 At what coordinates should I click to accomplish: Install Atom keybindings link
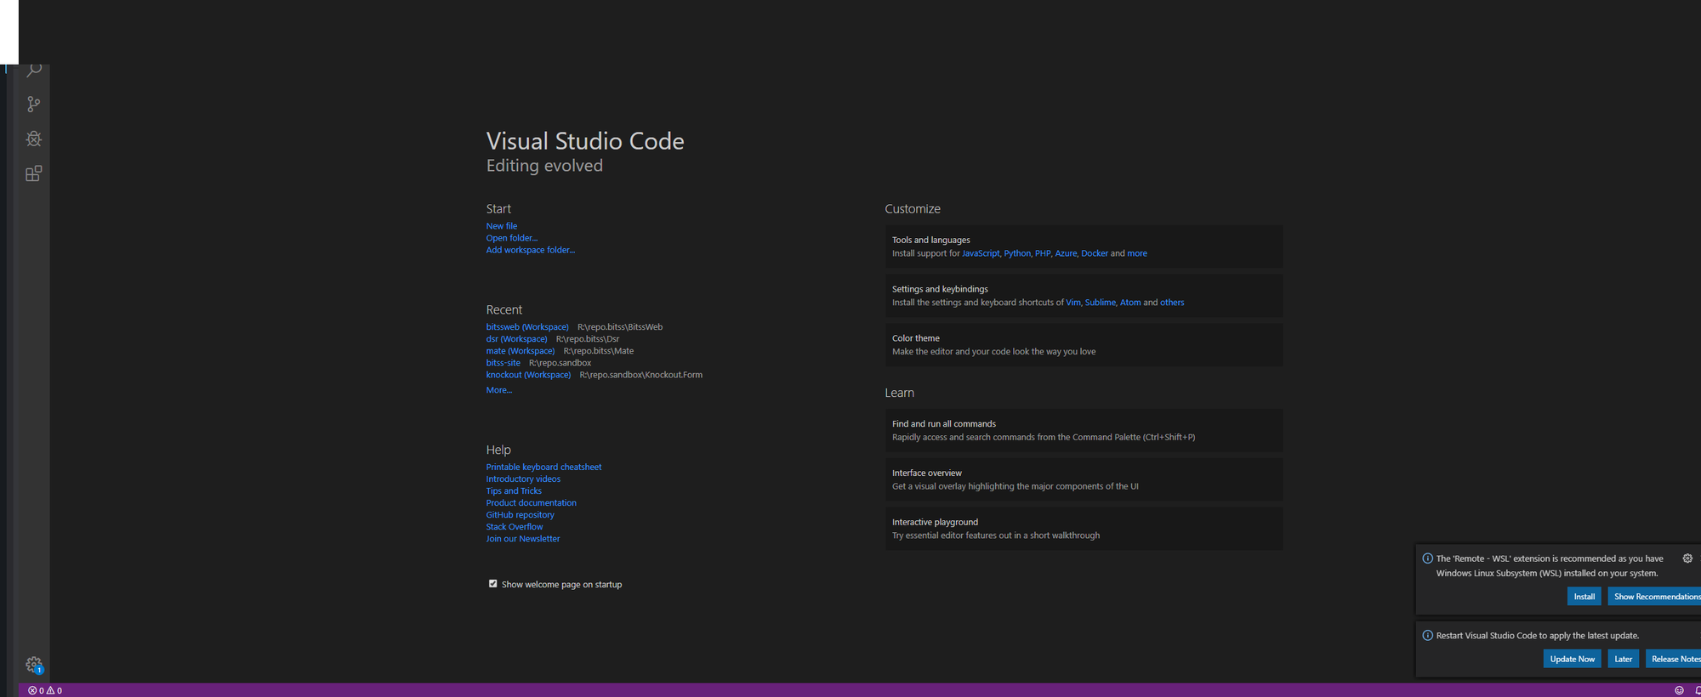coord(1130,303)
